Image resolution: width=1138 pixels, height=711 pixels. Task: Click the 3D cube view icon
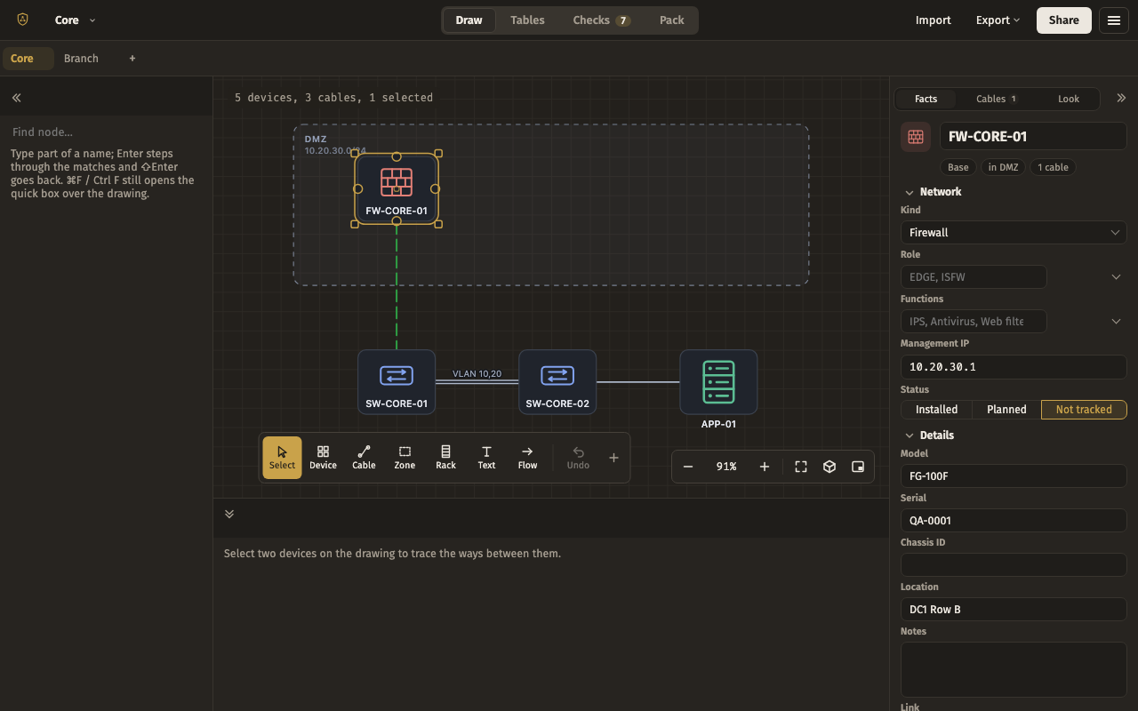point(829,467)
